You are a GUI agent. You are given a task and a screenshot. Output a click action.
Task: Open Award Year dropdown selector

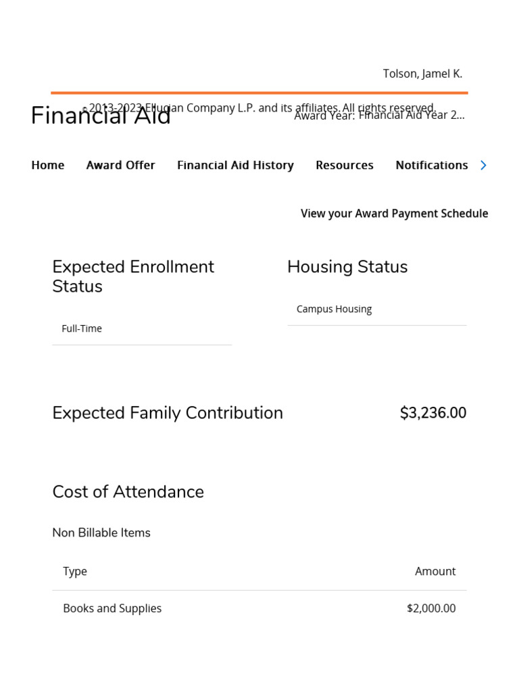click(411, 116)
